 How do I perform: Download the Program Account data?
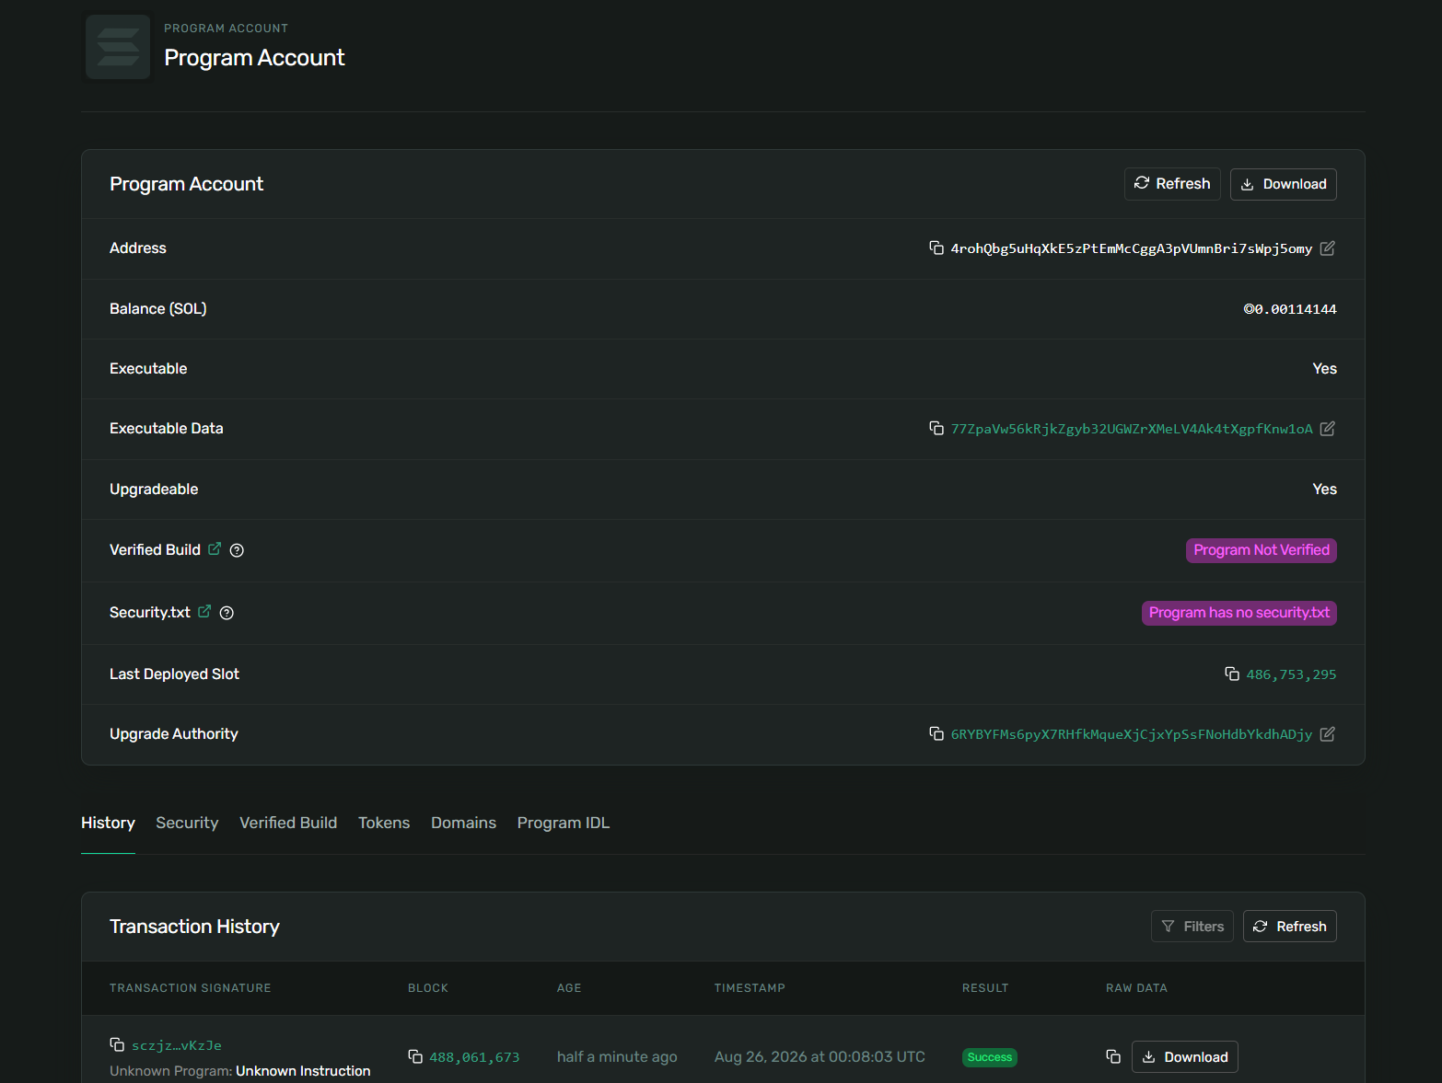point(1284,184)
